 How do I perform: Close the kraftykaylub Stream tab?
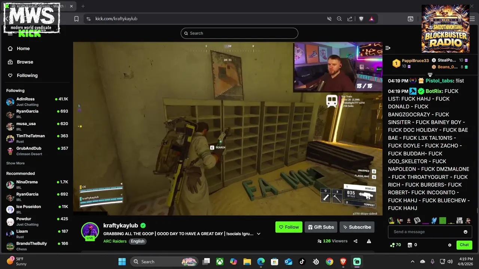point(71,6)
